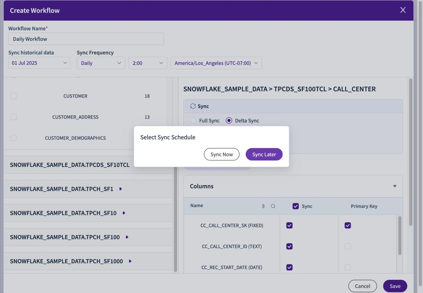The image size is (423, 293).
Task: Click the right panel vertical scrollbar
Action: coord(411,152)
